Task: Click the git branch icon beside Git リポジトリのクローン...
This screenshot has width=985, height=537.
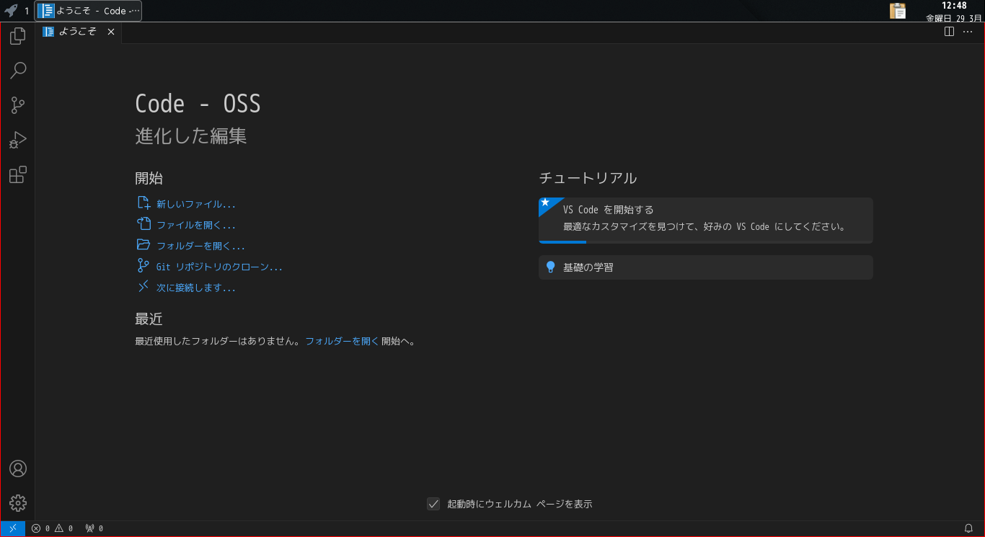Action: (x=143, y=266)
